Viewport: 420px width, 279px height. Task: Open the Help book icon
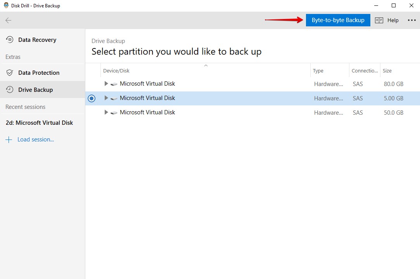pyautogui.click(x=379, y=21)
